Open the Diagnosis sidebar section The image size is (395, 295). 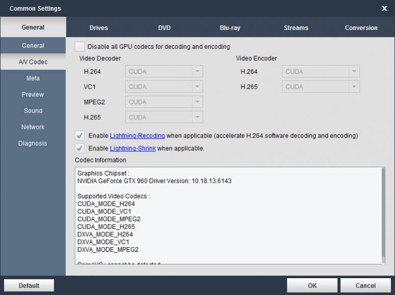point(33,144)
